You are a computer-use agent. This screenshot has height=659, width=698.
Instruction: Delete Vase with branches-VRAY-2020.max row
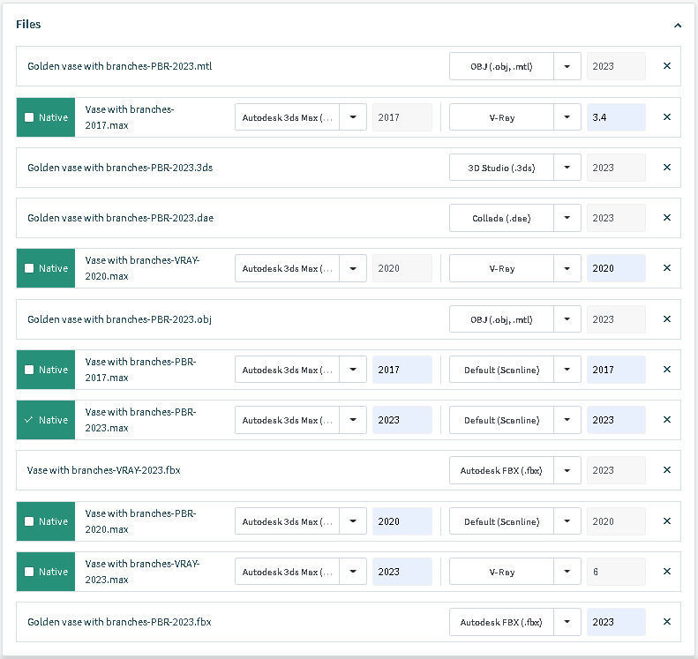tap(666, 268)
